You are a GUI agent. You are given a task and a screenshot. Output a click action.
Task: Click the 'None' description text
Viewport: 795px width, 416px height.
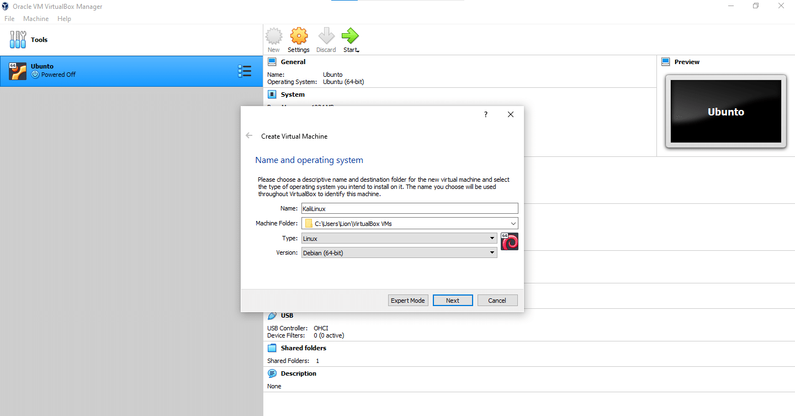click(274, 386)
